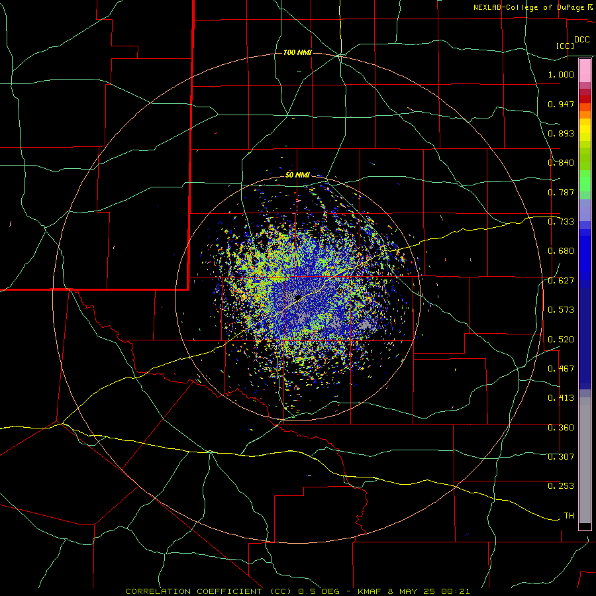This screenshot has height=596, width=596.
Task: Select the 0.573 legend value
Action: click(561, 310)
